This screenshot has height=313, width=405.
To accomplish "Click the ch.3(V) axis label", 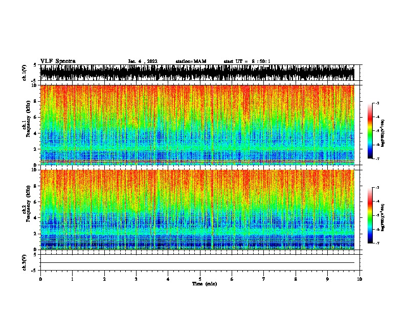I will 24,262.
